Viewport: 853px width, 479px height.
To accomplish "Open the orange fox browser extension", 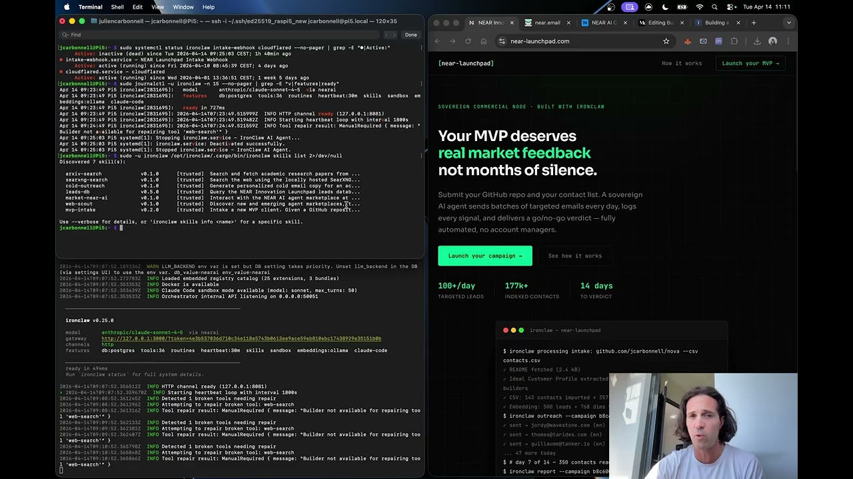I will pyautogui.click(x=688, y=41).
